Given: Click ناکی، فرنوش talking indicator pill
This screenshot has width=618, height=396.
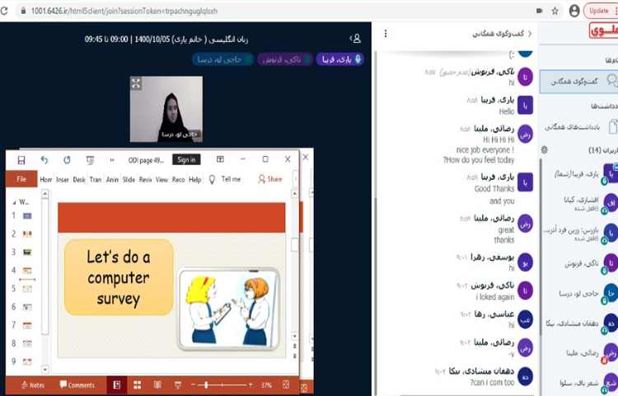Looking at the screenshot, I should (285, 59).
